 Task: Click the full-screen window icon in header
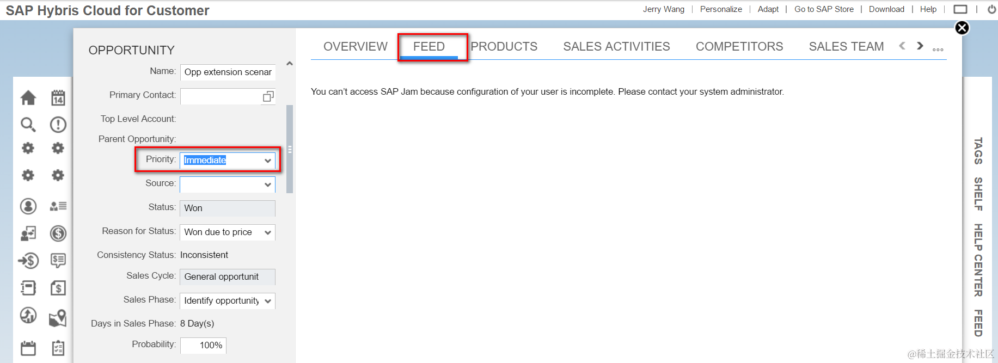click(x=960, y=9)
